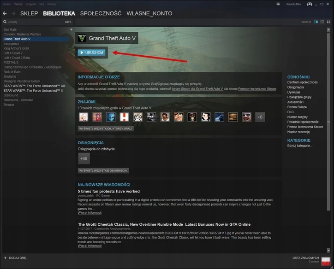Image resolution: width=334 pixels, height=269 pixels.
Task: Select Terraria in game list
Action: pyautogui.click(x=9, y=105)
